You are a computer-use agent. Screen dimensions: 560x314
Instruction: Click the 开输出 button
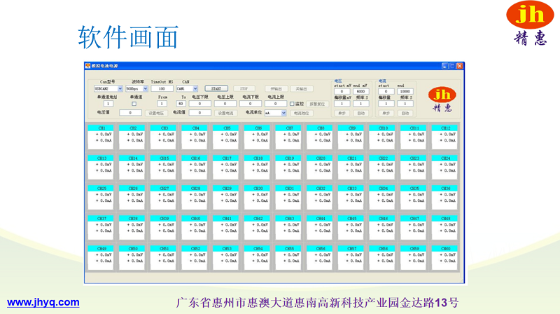276,89
